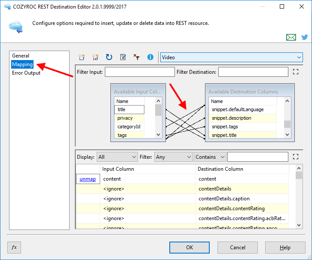Select snippet.defaultLanguage destination column
The height and width of the screenshot is (260, 312).
242,109
